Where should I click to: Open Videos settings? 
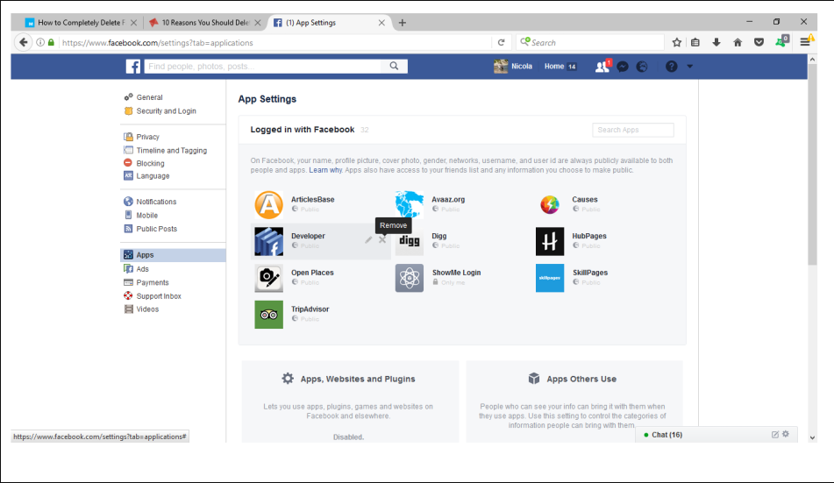(x=147, y=309)
